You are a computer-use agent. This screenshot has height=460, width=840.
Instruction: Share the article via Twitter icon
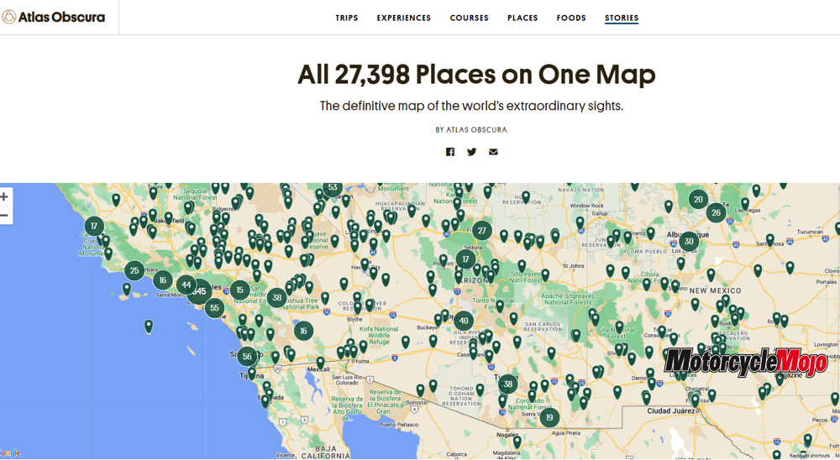472,152
